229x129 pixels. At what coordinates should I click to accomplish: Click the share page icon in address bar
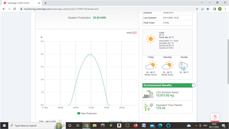203,9
